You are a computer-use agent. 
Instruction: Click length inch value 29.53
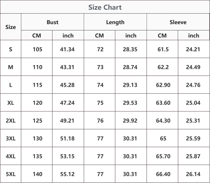tap(130, 103)
